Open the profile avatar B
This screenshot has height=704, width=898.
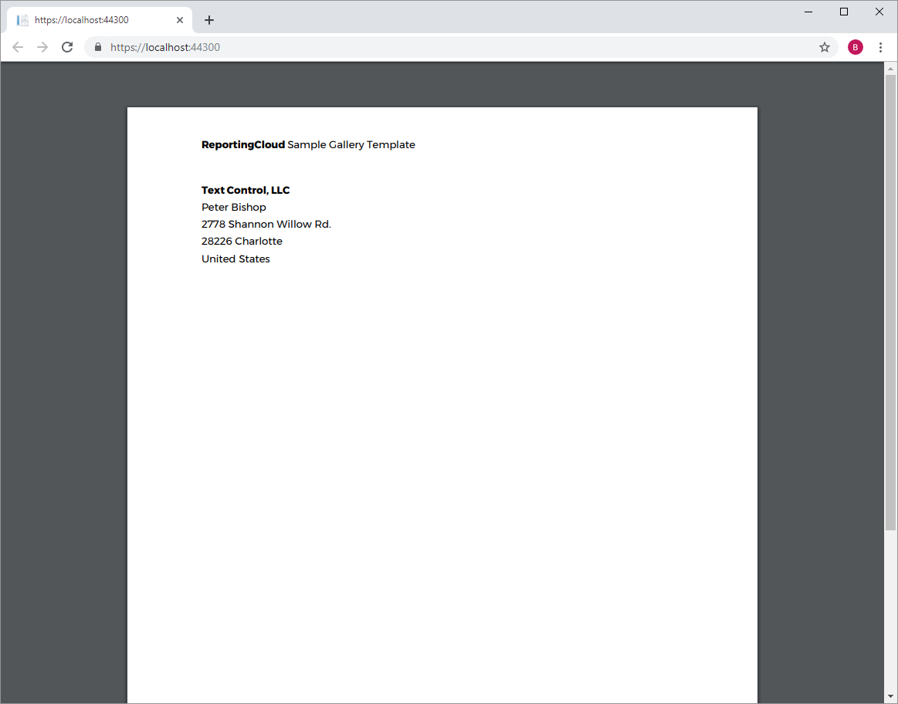(x=855, y=48)
